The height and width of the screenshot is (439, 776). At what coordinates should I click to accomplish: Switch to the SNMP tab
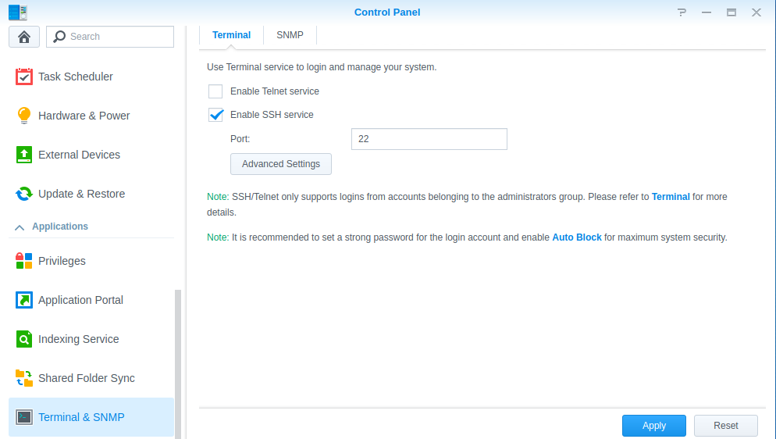(x=290, y=35)
